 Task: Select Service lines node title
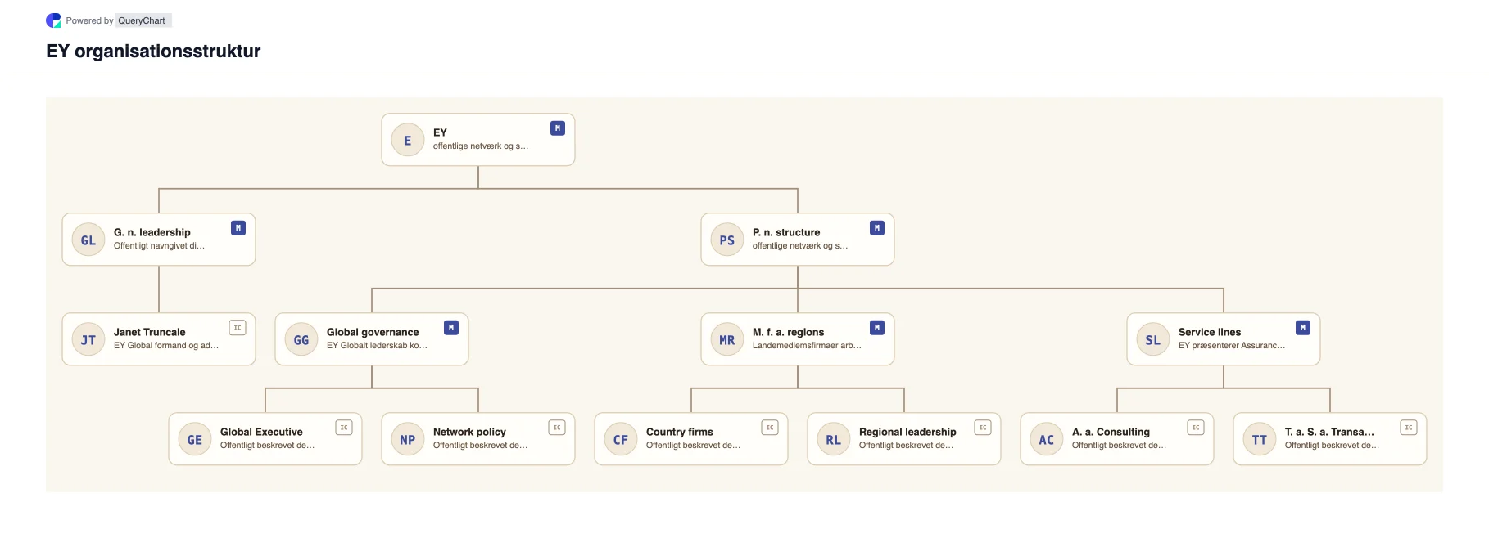tap(1210, 332)
